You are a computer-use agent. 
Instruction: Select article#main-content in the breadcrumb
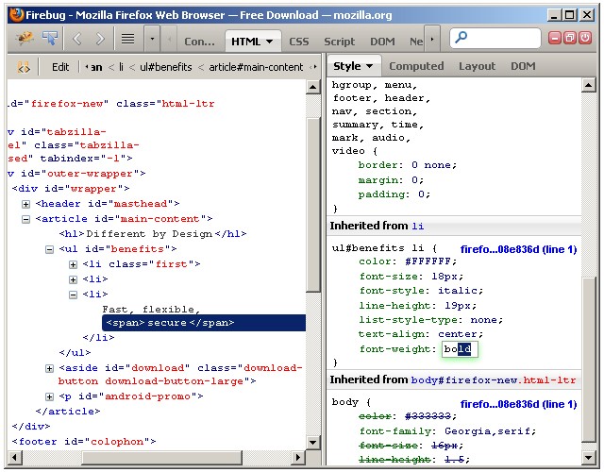click(256, 67)
